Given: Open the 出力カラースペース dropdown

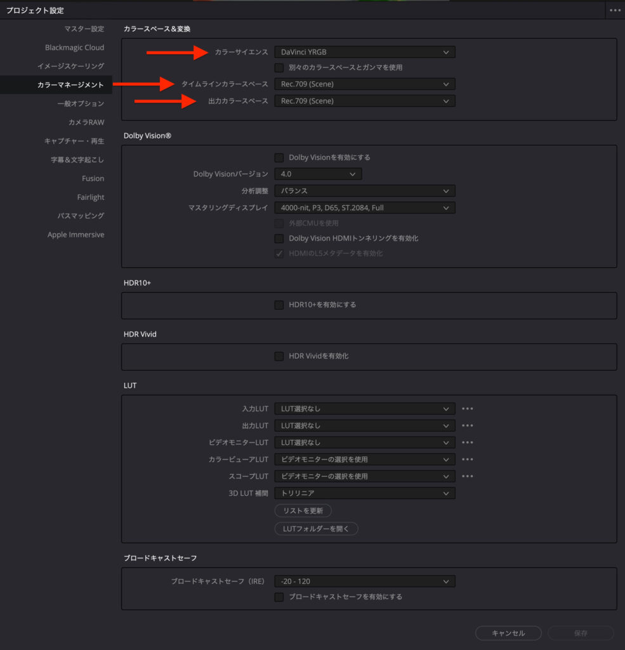Looking at the screenshot, I should coord(364,101).
